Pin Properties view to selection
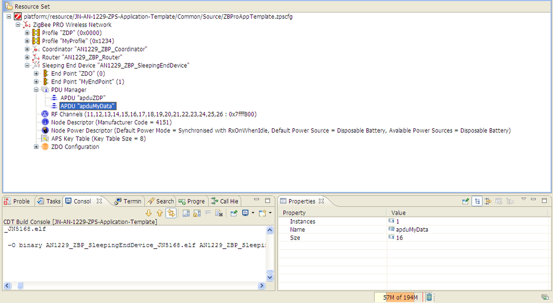 click(x=465, y=201)
